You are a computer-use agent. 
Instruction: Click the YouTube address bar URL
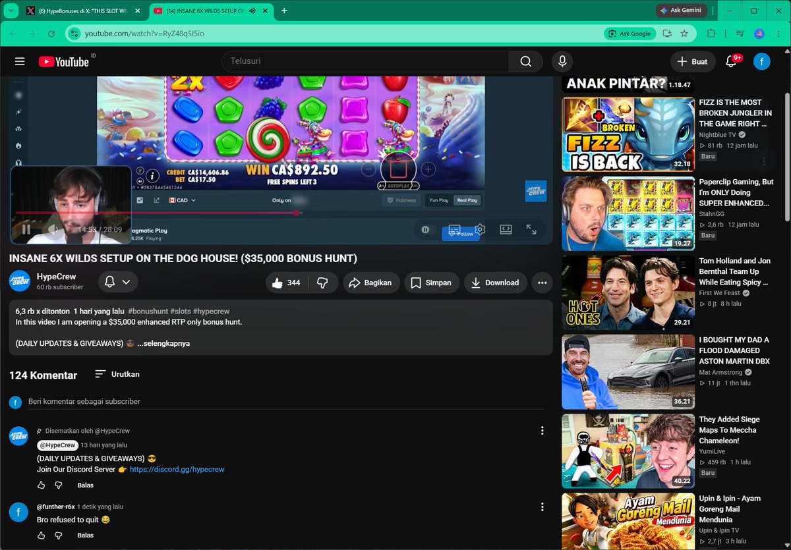point(144,34)
